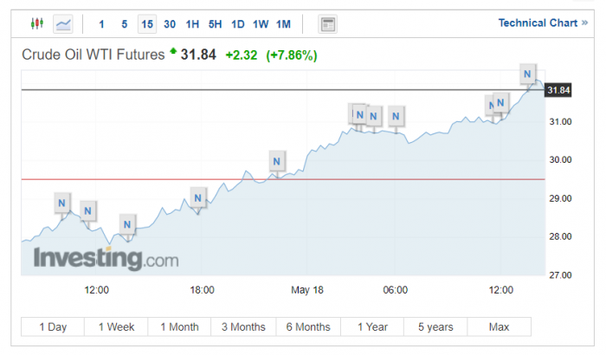Open the leftmost N news marker
Viewport: 606px width, 355px height.
click(61, 203)
